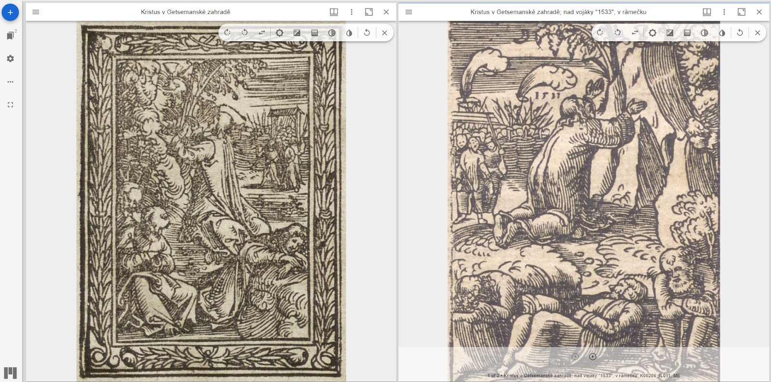
Task: Open the window views and thumbnails menu in left window
Action: pyautogui.click(x=334, y=12)
